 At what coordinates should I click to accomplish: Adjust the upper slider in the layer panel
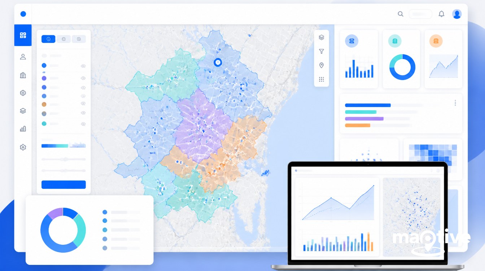pyautogui.click(x=64, y=159)
